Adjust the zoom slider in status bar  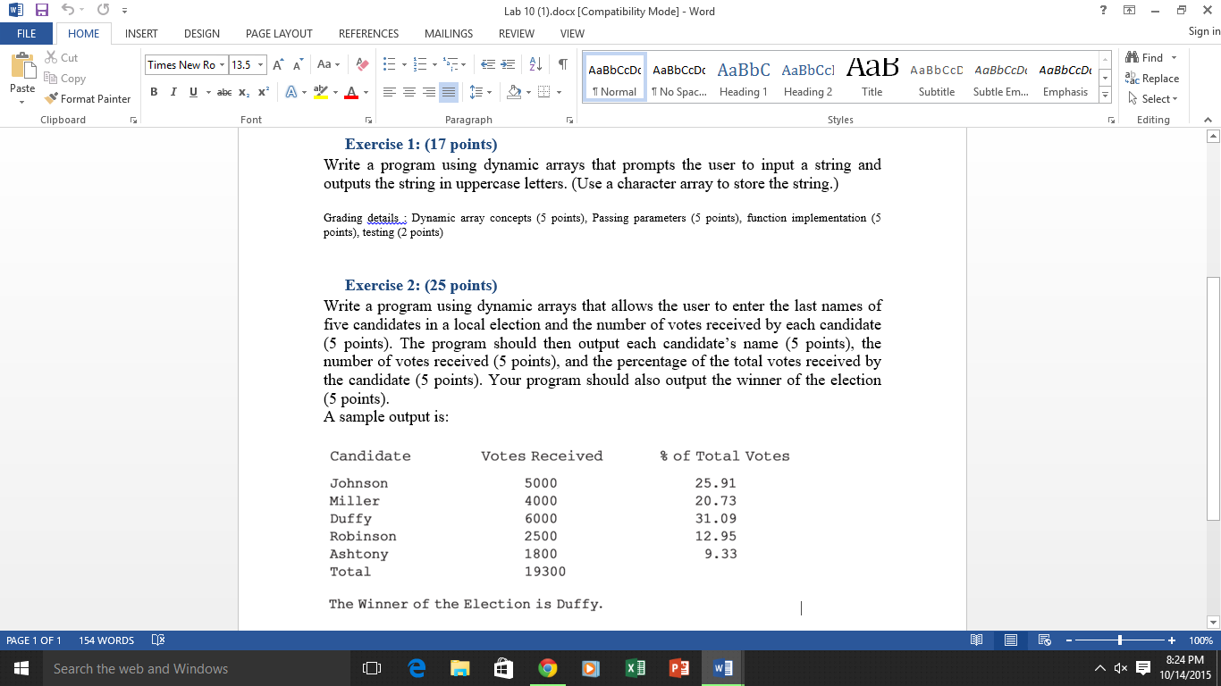[x=1119, y=640]
